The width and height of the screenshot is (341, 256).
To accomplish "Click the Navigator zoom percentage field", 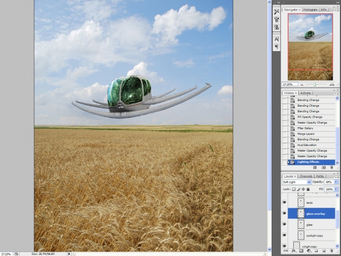I will click(x=290, y=84).
